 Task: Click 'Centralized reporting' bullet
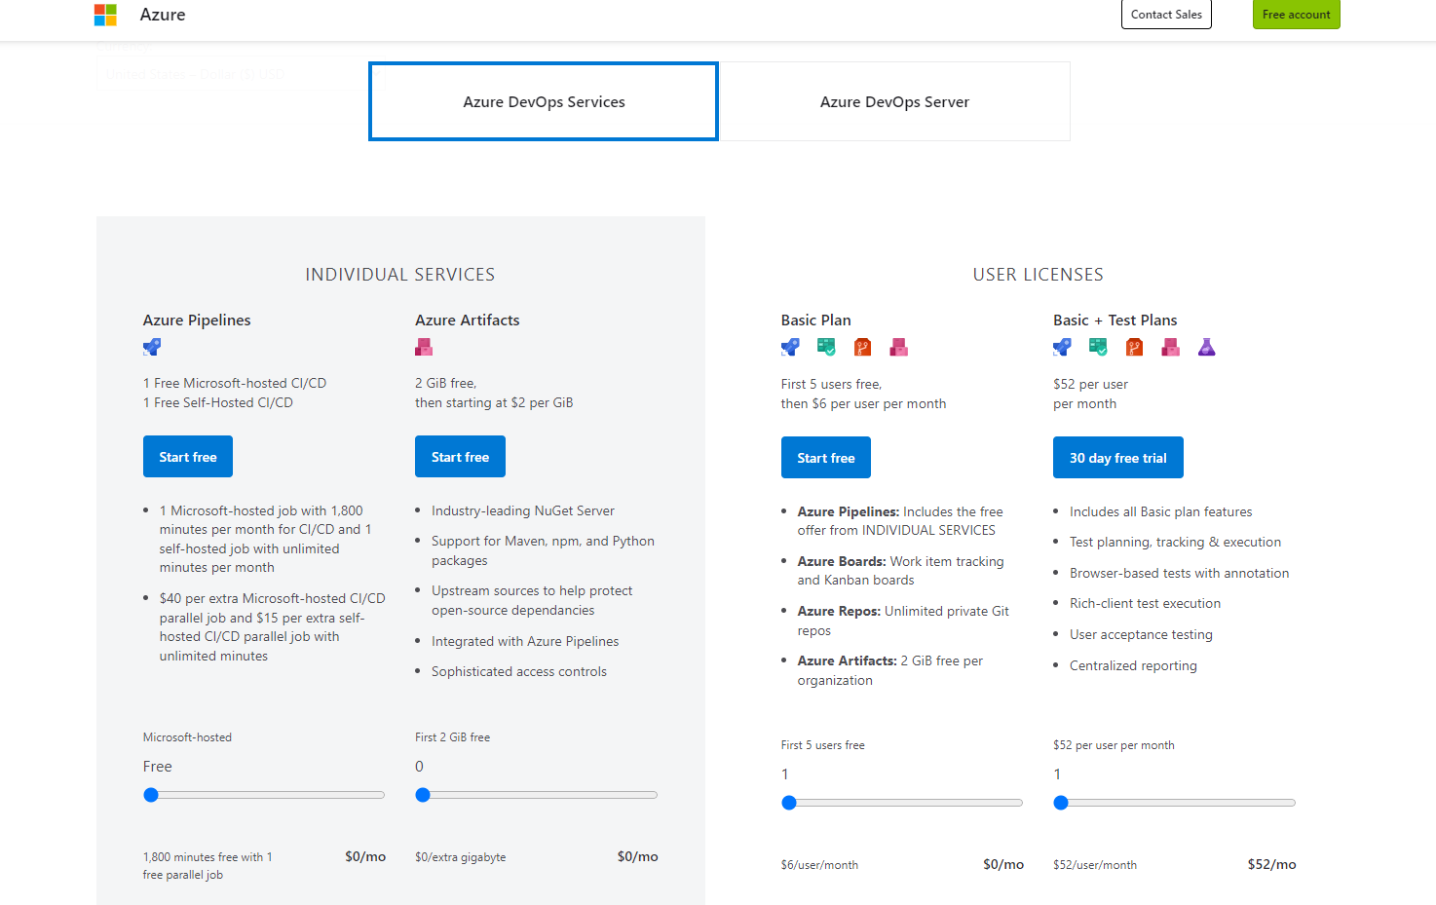coord(1133,665)
